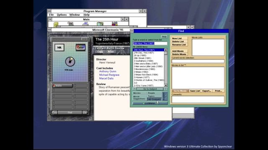Click the Michael Redgrave cast link

pyautogui.click(x=109, y=75)
